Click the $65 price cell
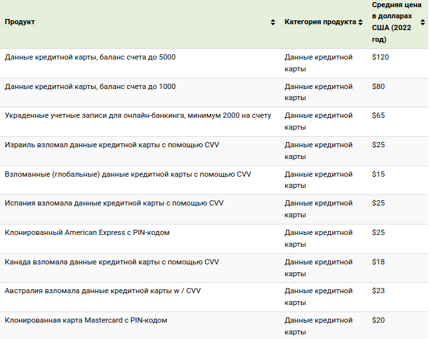This screenshot has height=339, width=429. [x=379, y=115]
